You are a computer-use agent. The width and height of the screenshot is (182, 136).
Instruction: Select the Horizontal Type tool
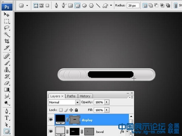coord(7,118)
